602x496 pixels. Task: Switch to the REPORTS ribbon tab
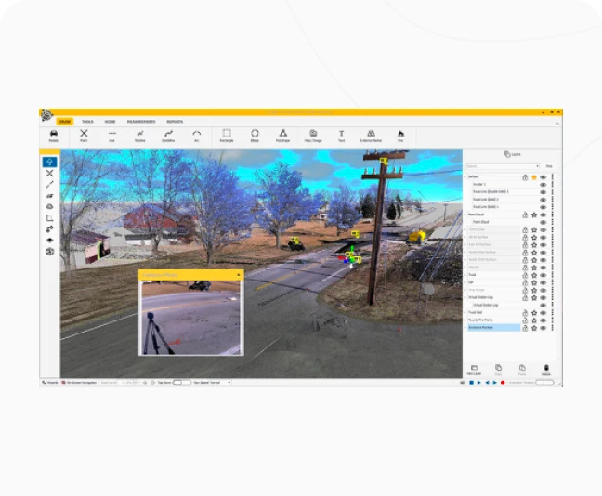click(x=175, y=122)
